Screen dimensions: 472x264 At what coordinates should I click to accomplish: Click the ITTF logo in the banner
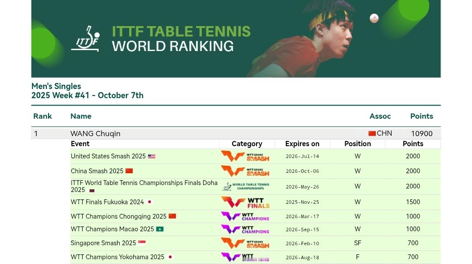(86, 38)
